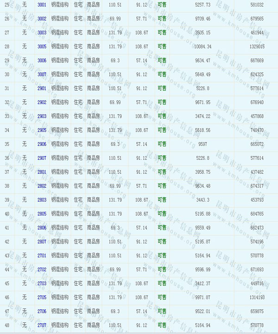Viewport: 278px width, 334px height.
Task: Open the 2806 room link
Action: (x=42, y=228)
